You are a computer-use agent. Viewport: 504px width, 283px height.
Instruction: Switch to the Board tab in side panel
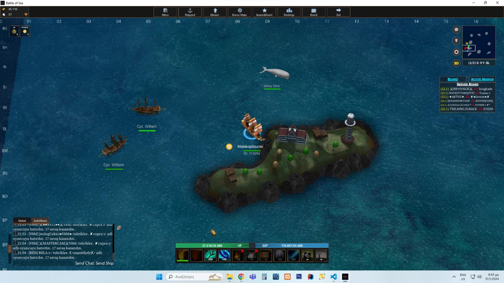[453, 79]
